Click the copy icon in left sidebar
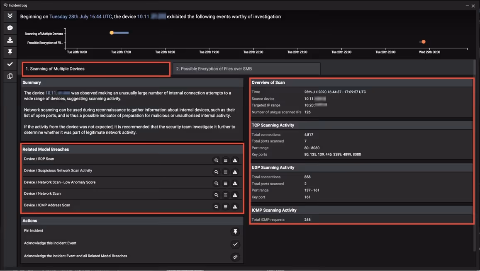 coord(10,76)
